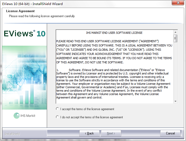Viewport: 186px width, 141px height.
Task: Click the paragraph starting "PLEASE READ THIS END USER"
Action: (114, 52)
